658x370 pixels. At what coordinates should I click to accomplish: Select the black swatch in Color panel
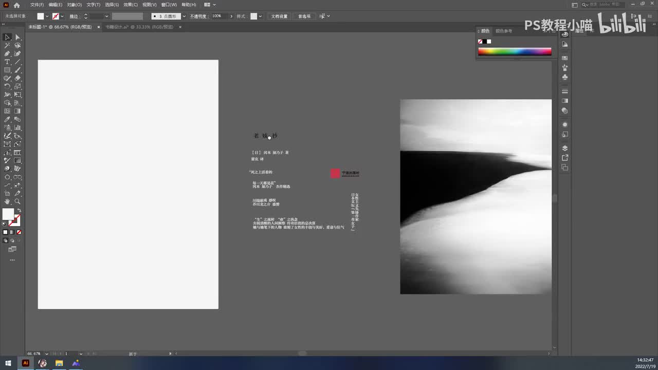484,42
